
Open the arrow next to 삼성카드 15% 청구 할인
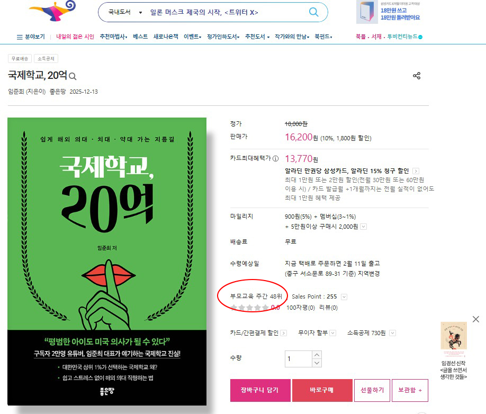point(416,171)
